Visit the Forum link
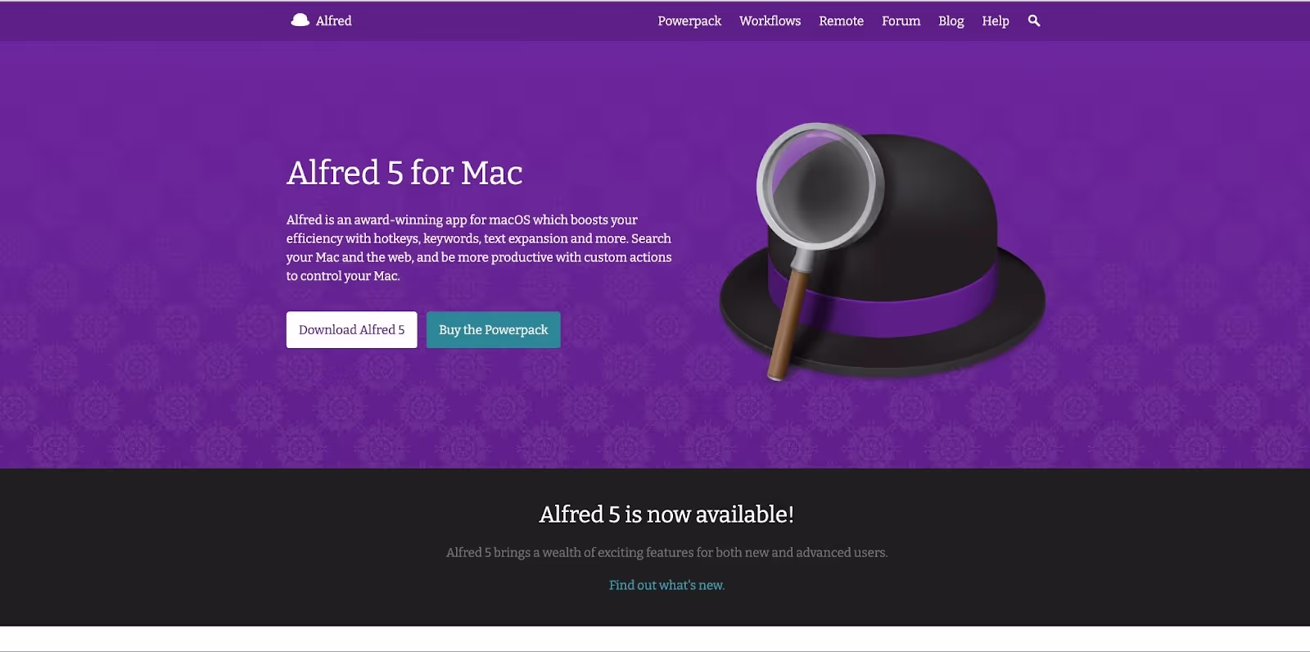Screen dimensions: 1310x652 click(x=901, y=20)
